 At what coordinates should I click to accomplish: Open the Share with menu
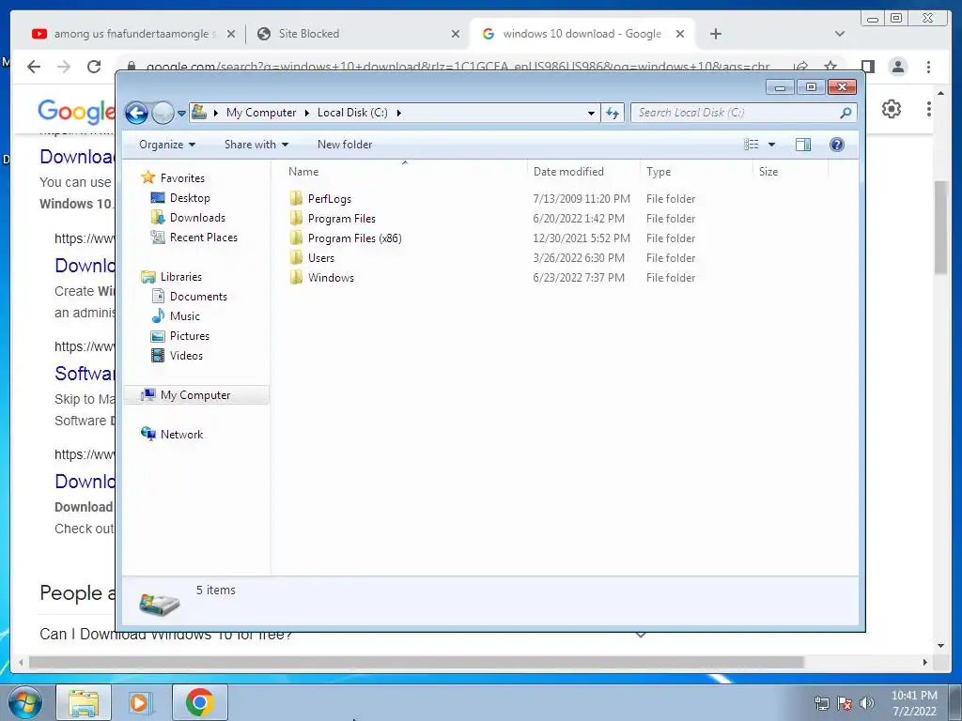point(256,145)
